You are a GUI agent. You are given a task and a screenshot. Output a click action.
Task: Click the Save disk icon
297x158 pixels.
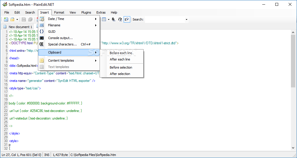tap(24, 19)
